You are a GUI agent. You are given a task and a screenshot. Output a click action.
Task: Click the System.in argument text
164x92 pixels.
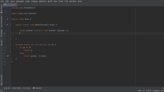pyautogui.click(x=63, y=31)
